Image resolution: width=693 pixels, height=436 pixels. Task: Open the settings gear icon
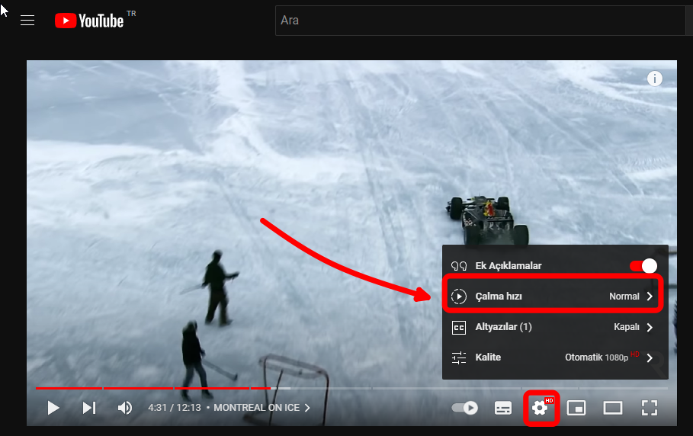pyautogui.click(x=541, y=408)
